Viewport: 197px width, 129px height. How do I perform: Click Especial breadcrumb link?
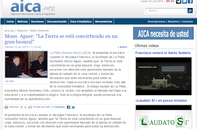click(22, 30)
